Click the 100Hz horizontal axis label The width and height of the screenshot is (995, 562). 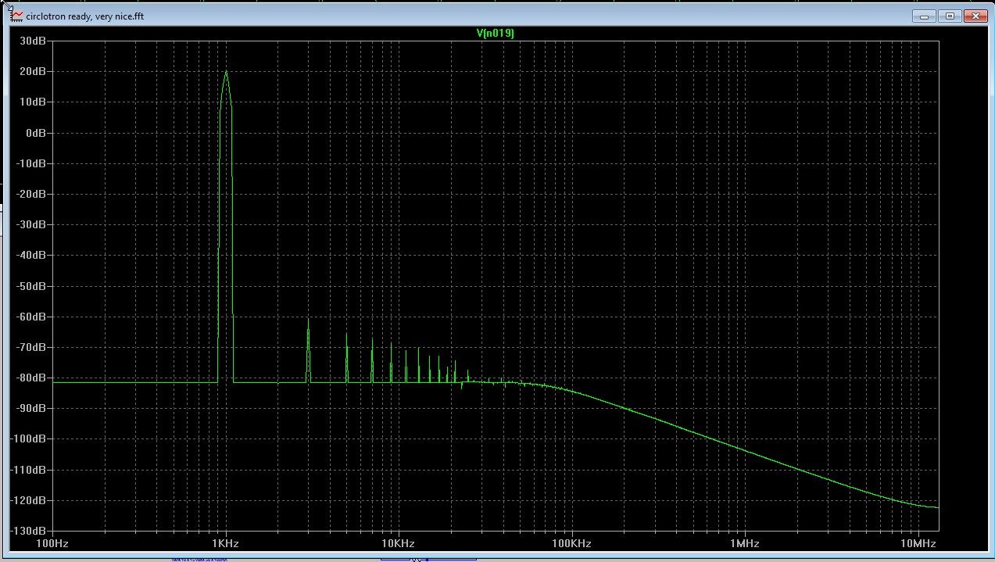(52, 543)
